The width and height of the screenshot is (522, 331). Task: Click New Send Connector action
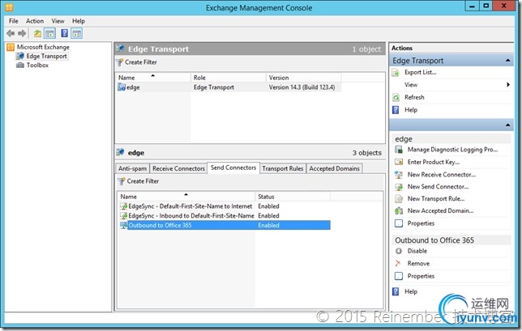pyautogui.click(x=438, y=187)
